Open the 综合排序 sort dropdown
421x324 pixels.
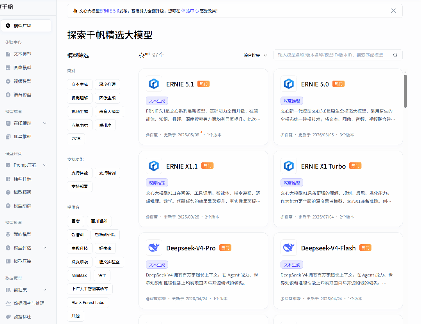click(255, 55)
